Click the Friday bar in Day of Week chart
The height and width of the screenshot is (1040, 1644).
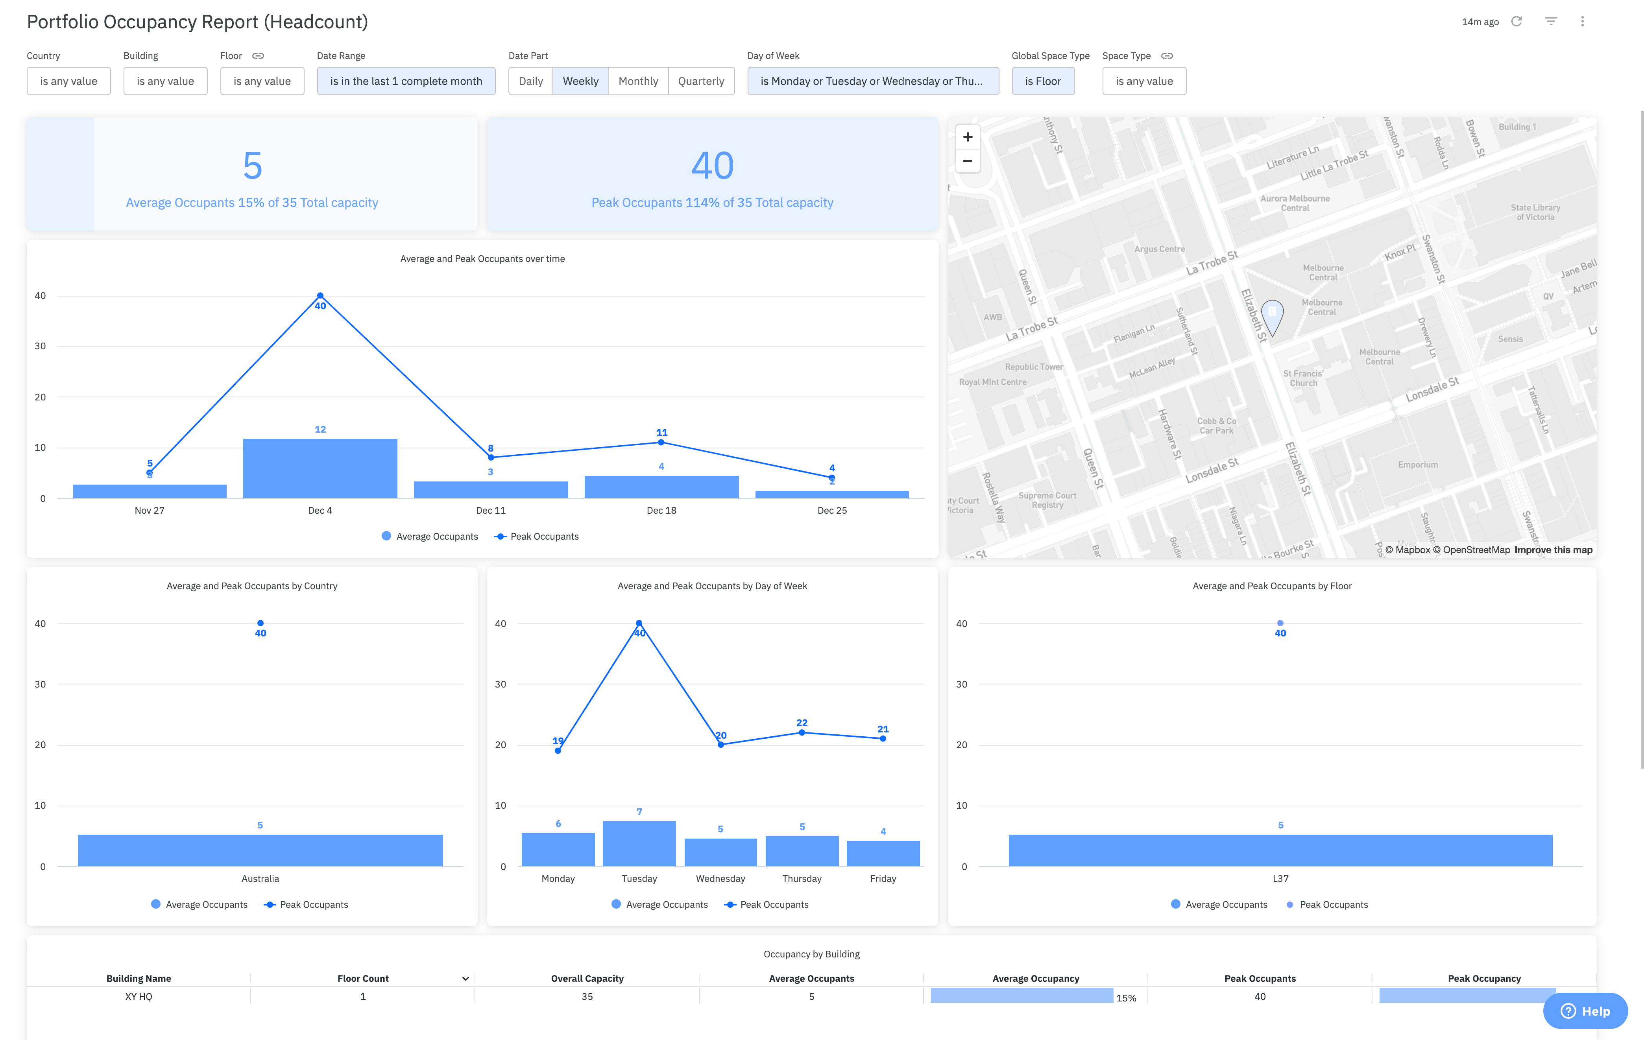[x=883, y=854]
